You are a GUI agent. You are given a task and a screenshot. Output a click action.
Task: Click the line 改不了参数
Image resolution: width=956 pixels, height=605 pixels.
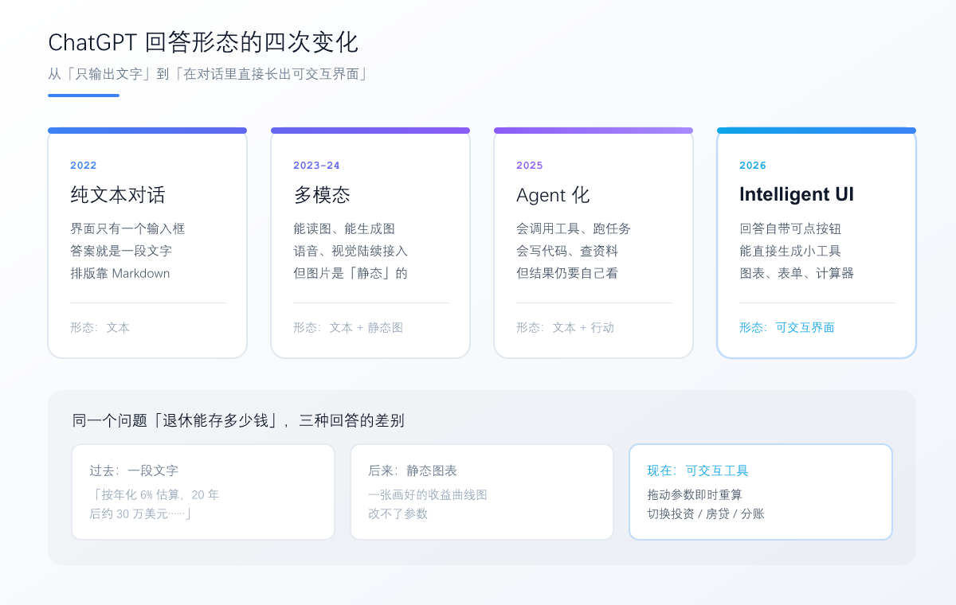398,513
